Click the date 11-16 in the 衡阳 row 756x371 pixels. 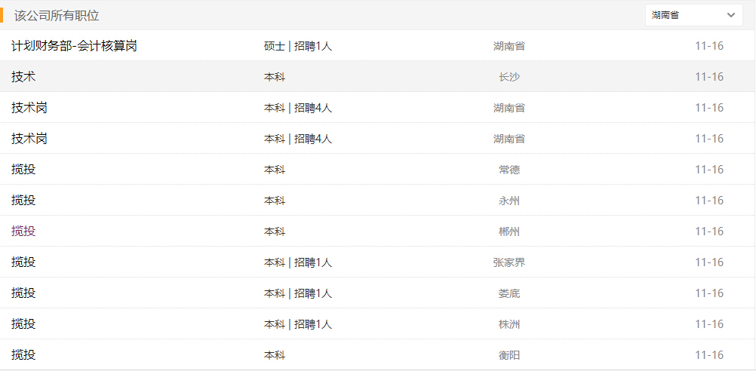pyautogui.click(x=709, y=355)
